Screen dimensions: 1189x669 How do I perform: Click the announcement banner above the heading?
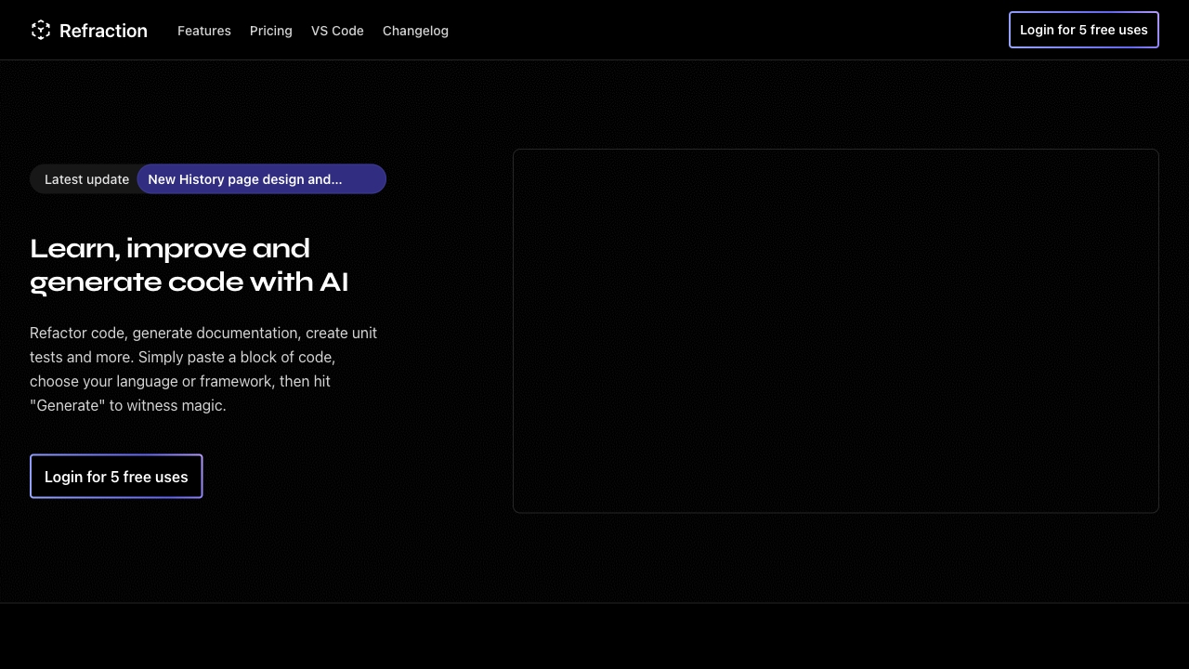[208, 178]
